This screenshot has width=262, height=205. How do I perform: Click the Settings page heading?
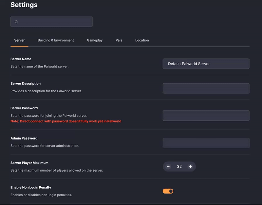[x=24, y=5]
